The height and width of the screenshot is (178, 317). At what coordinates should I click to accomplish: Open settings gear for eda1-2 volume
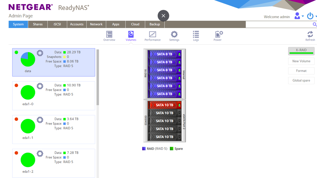(x=40, y=154)
